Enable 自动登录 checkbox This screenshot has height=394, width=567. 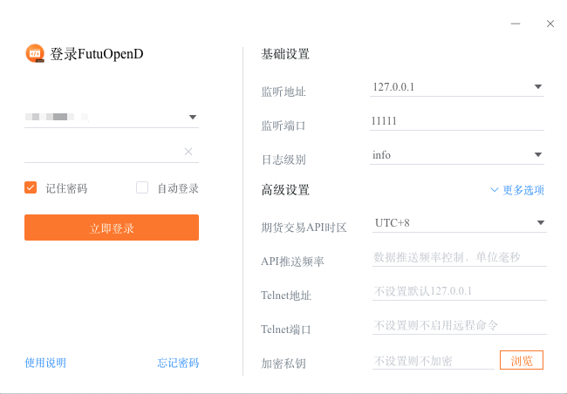pyautogui.click(x=142, y=187)
